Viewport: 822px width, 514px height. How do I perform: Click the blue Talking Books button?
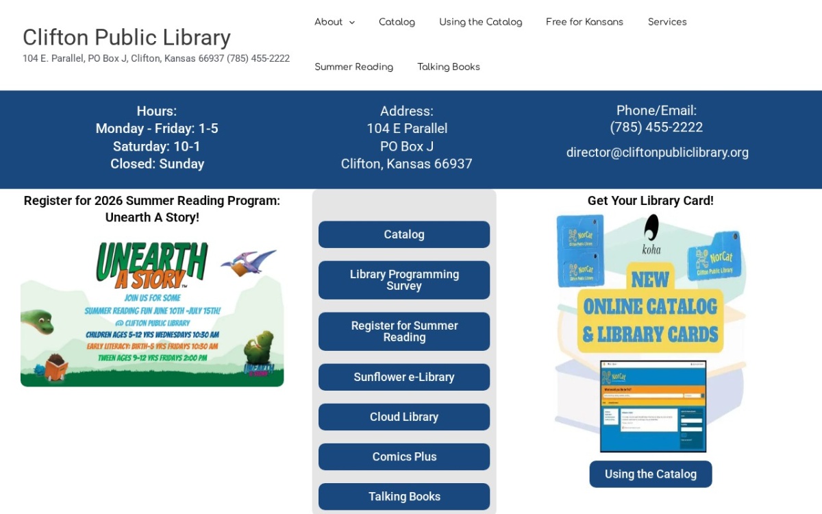tap(404, 496)
